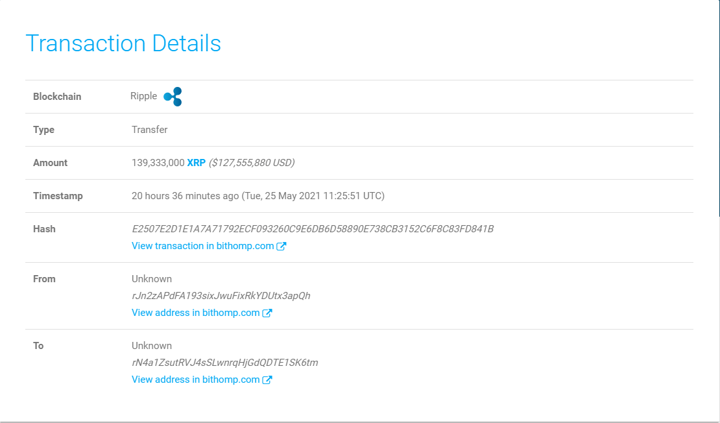
Task: Click the Ripple blockchain logo icon
Action: [172, 96]
